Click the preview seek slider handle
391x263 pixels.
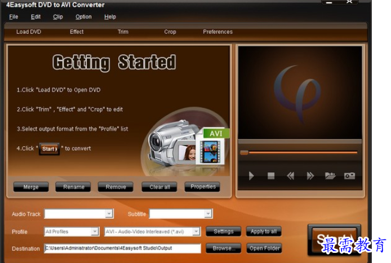pos(244,152)
